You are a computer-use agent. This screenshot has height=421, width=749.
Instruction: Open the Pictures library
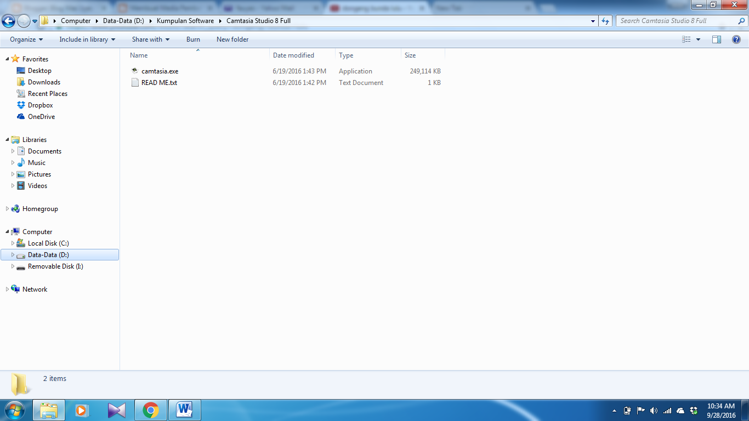[x=39, y=174]
